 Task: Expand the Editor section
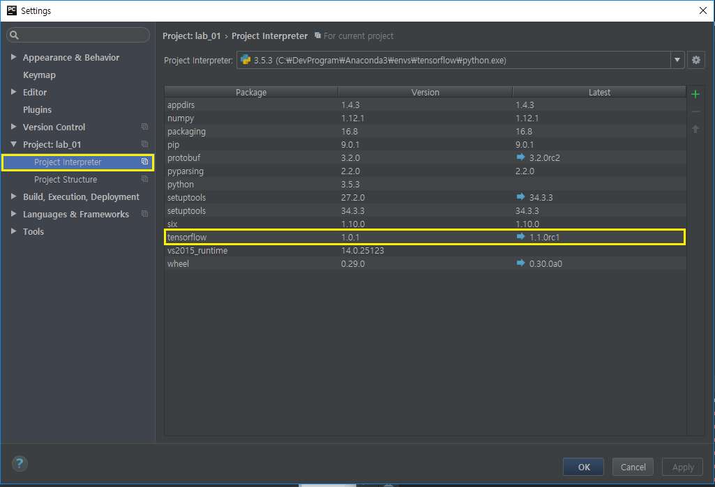tap(13, 91)
